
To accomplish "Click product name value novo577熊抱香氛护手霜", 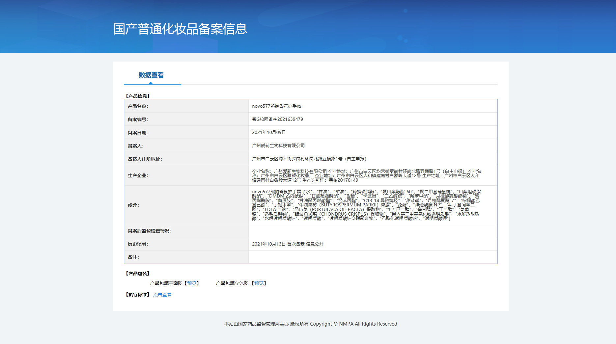I will [x=277, y=106].
